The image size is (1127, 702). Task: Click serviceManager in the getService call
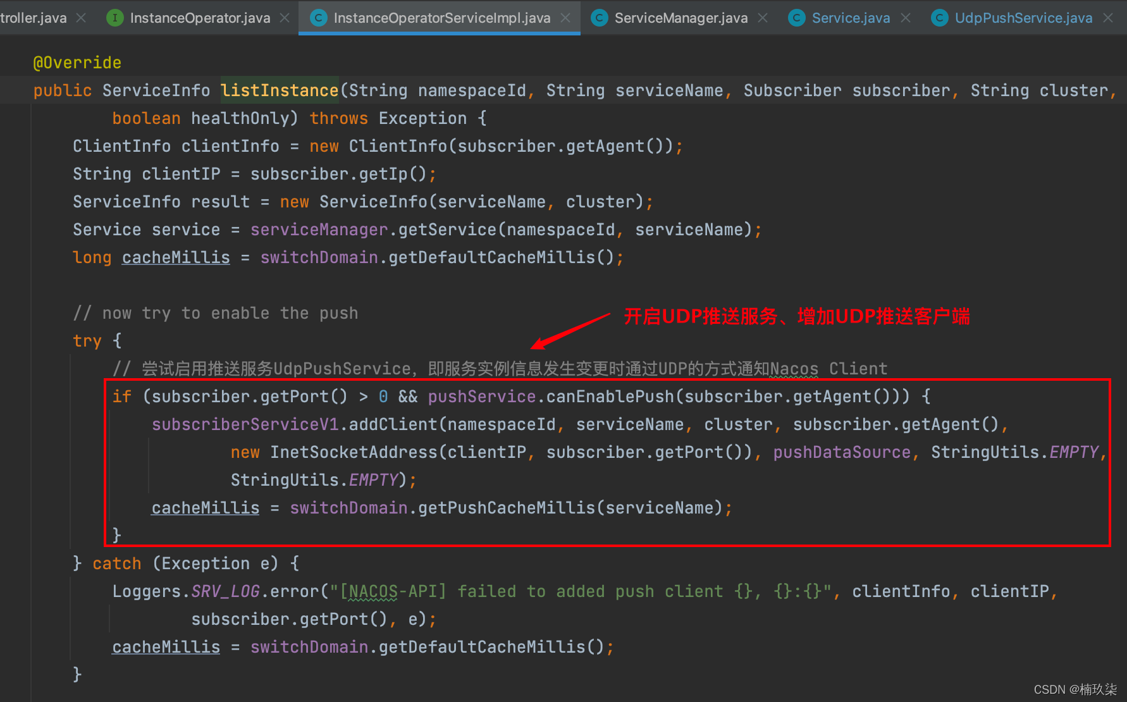(x=319, y=230)
